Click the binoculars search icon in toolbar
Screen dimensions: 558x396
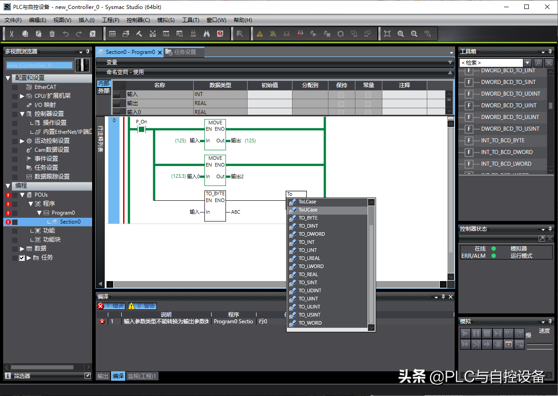point(207,34)
